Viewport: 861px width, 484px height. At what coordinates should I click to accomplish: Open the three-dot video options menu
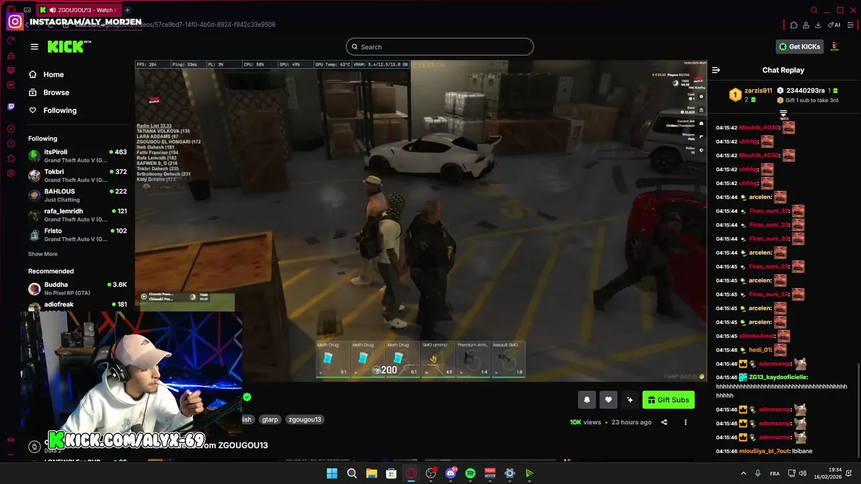685,422
